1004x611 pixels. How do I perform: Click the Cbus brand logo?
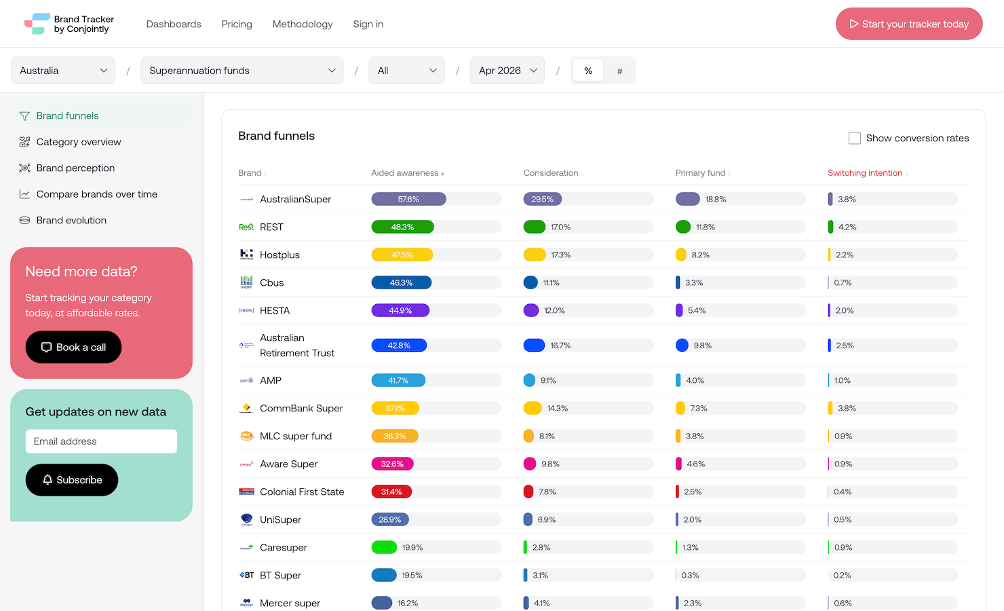pyautogui.click(x=246, y=282)
